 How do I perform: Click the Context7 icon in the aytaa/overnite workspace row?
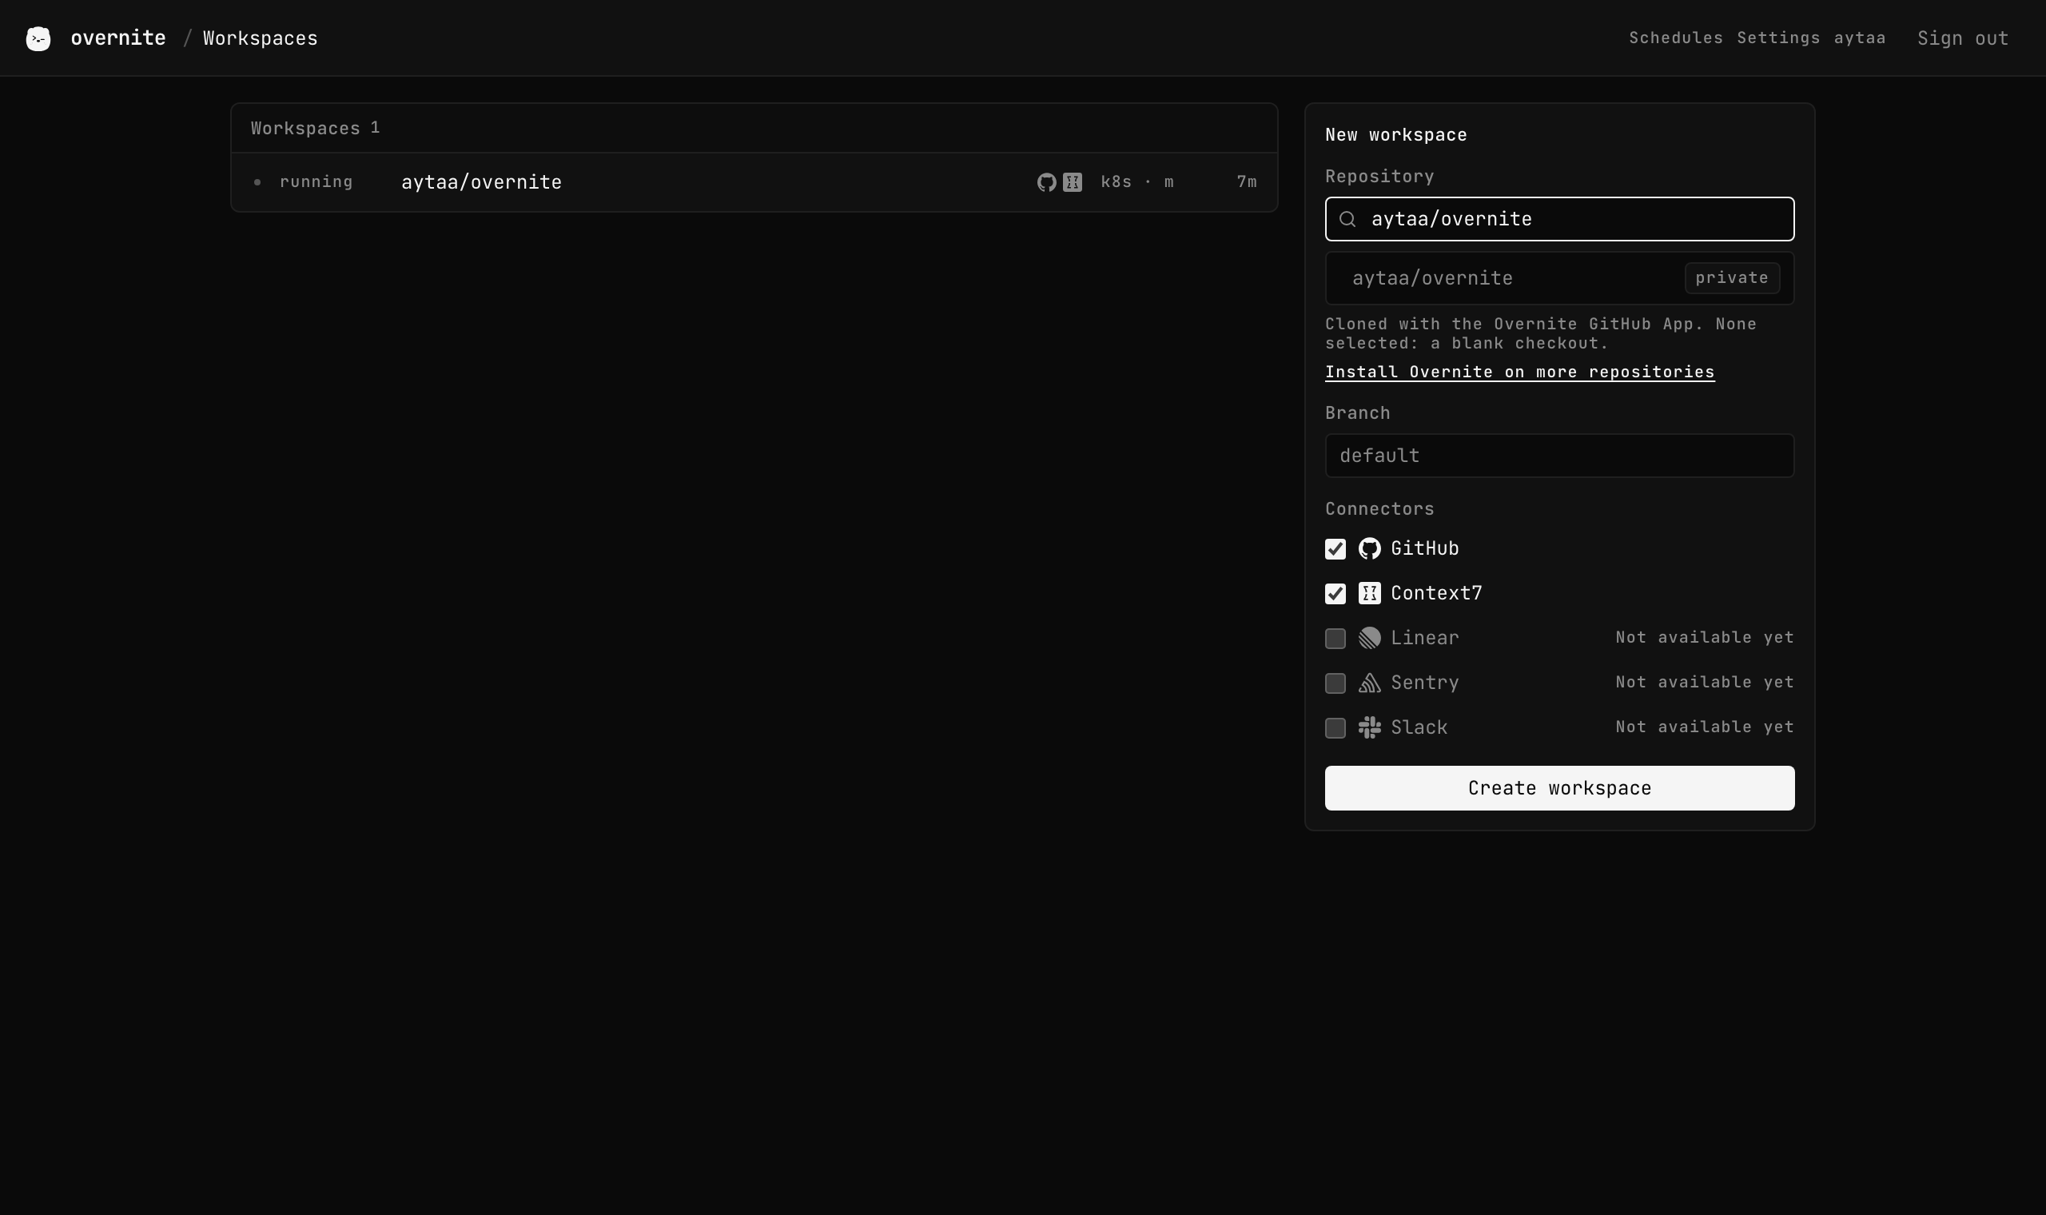click(x=1072, y=182)
